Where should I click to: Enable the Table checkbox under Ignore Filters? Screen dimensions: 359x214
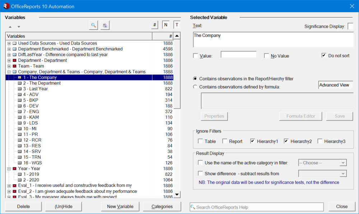(x=200, y=141)
